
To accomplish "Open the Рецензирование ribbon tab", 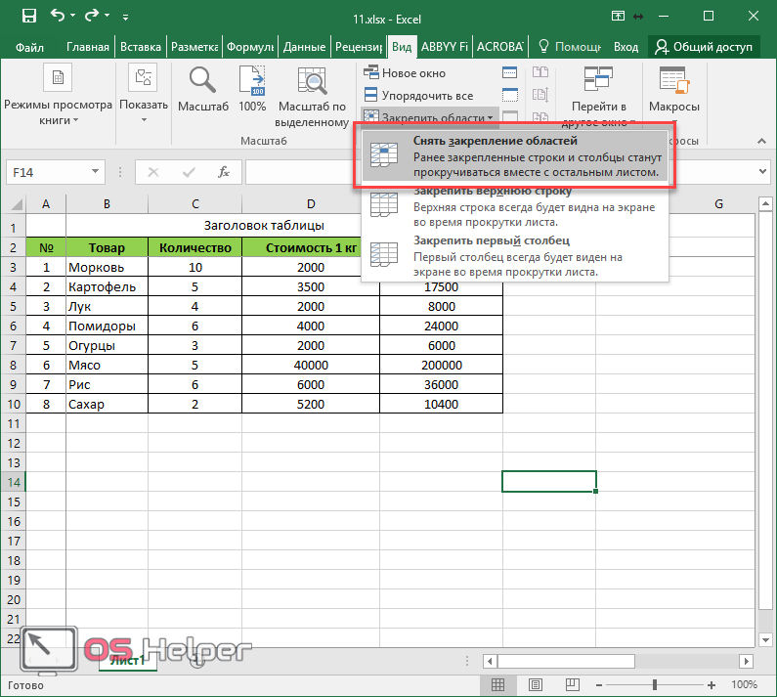I will coord(359,47).
